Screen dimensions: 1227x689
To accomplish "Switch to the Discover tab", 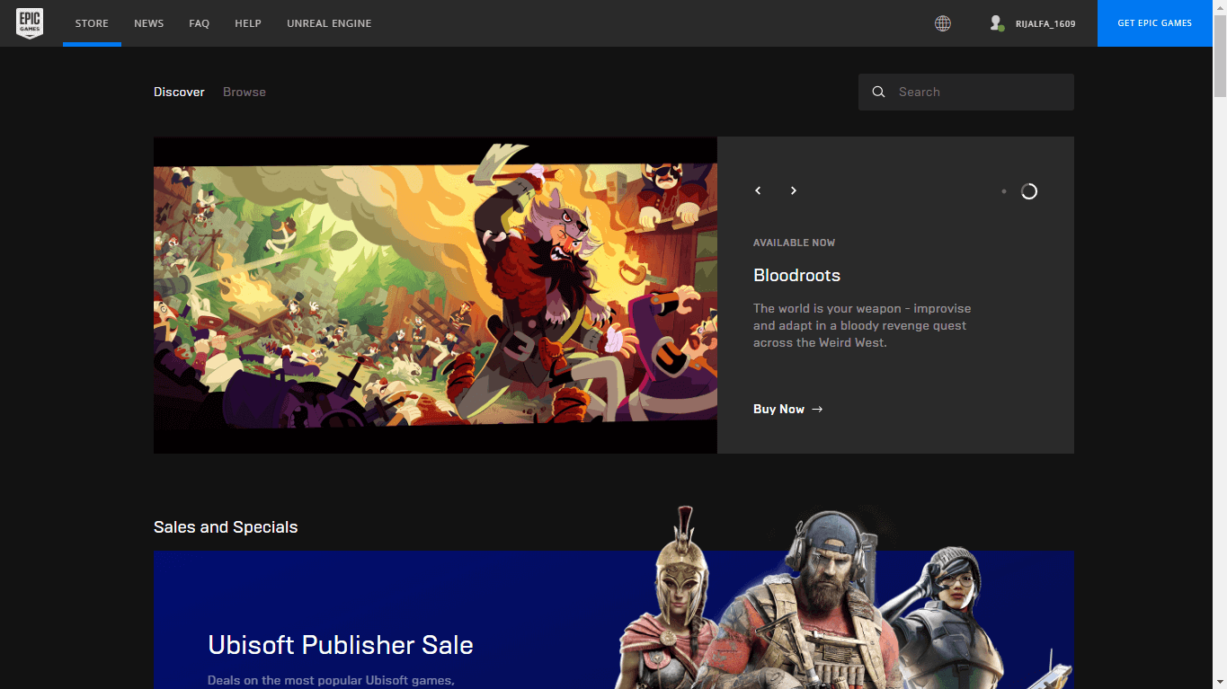I will tap(179, 92).
